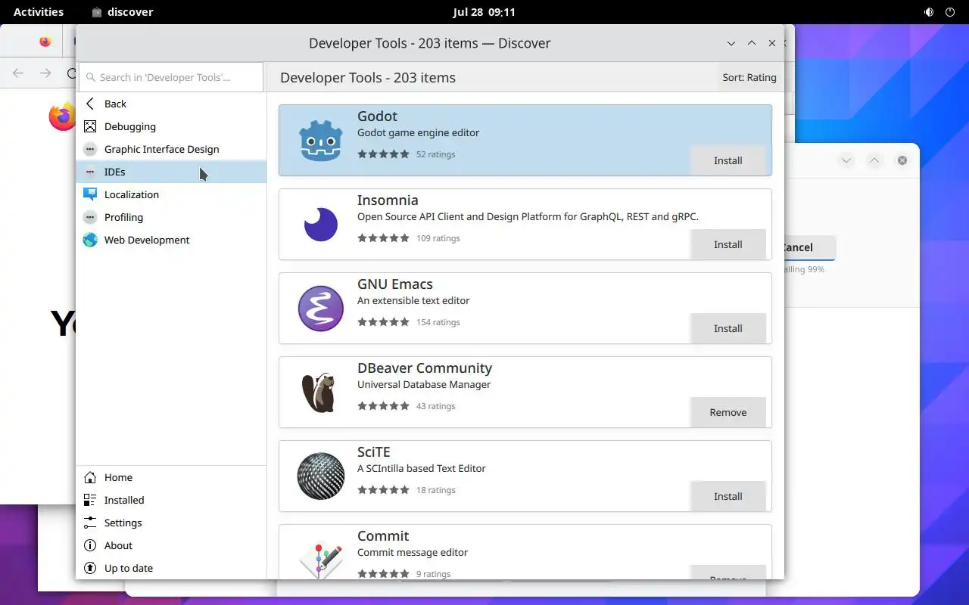
Task: Open Graphic Interface Design category
Action: pyautogui.click(x=171, y=149)
